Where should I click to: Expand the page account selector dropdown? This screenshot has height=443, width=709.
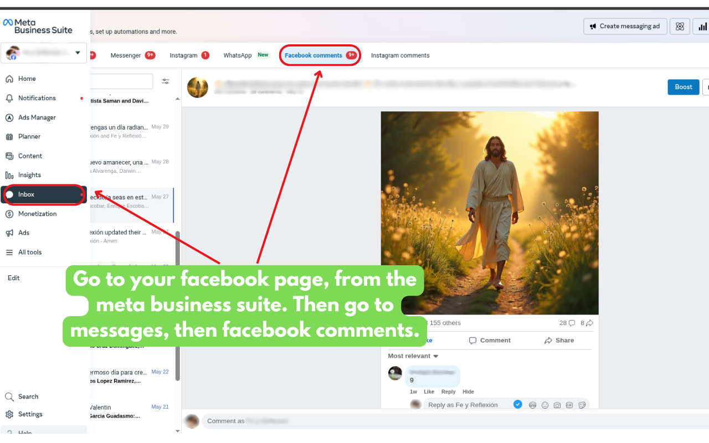pyautogui.click(x=78, y=53)
